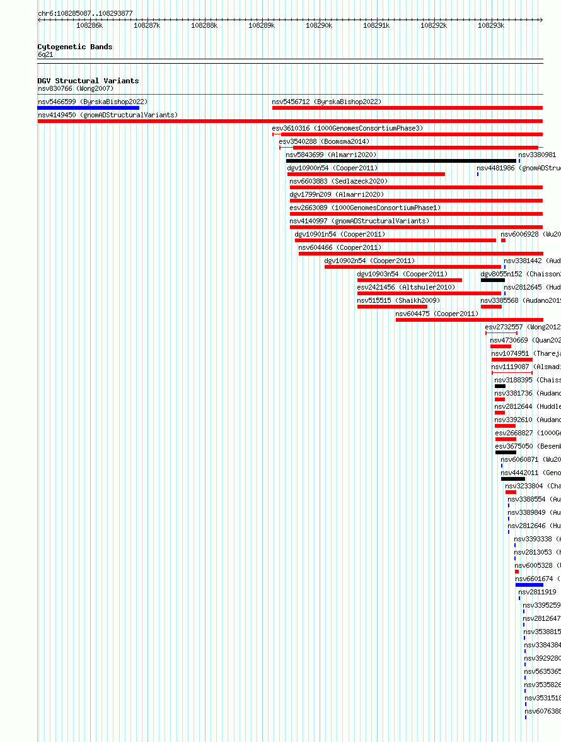Click the esv3540288 (Boomsma2014) label
Viewport: 561px width, 742px height.
(324, 141)
